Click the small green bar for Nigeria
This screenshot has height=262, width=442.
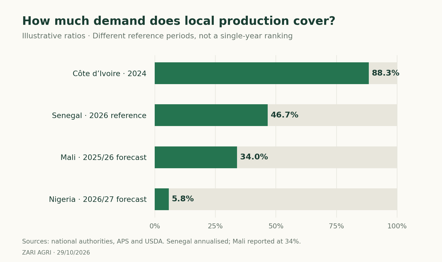(162, 199)
